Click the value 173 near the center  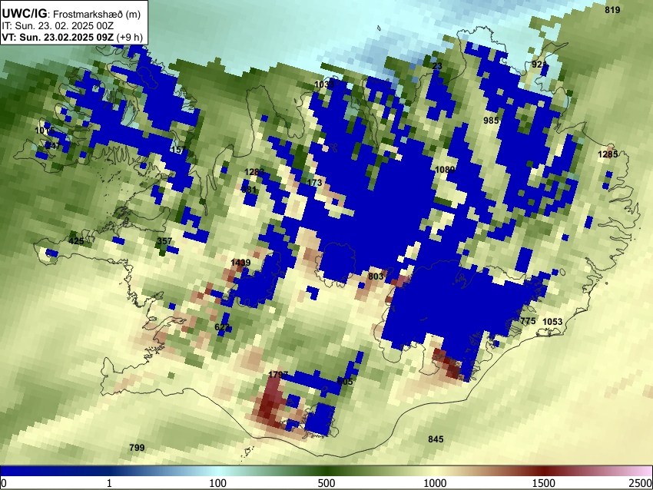click(x=314, y=182)
